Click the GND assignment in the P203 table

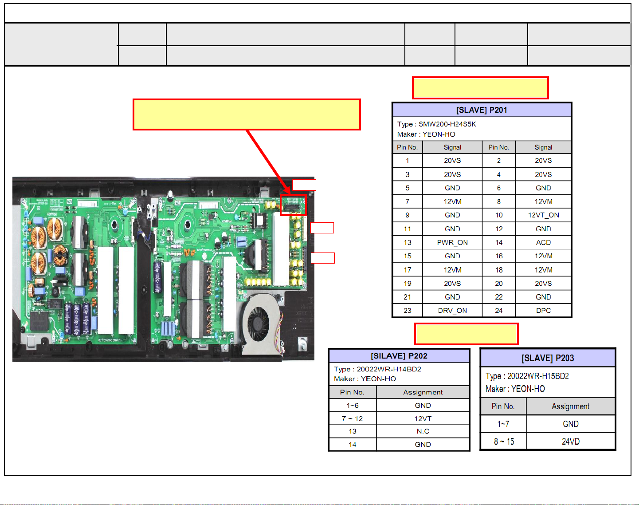pos(571,424)
